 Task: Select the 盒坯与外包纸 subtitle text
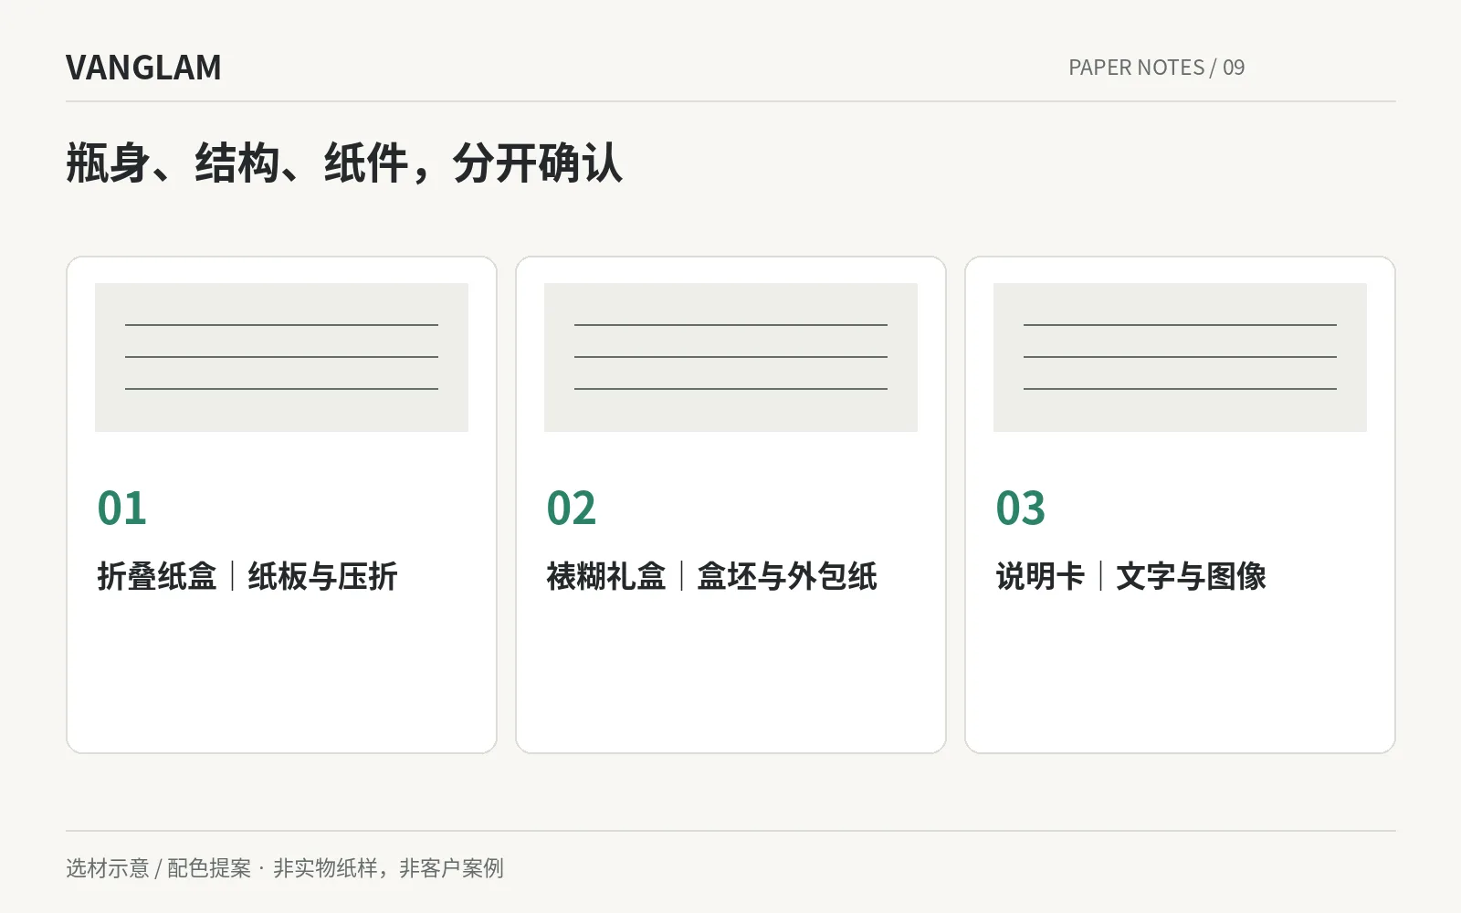787,576
